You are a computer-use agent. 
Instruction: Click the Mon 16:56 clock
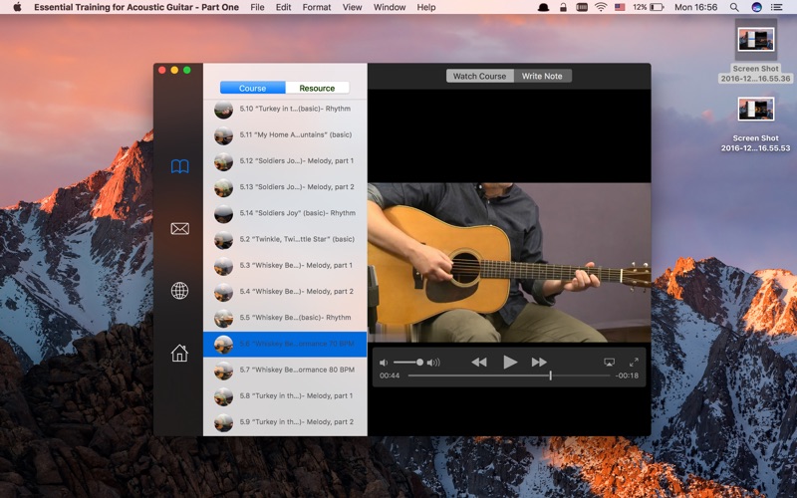coord(695,7)
